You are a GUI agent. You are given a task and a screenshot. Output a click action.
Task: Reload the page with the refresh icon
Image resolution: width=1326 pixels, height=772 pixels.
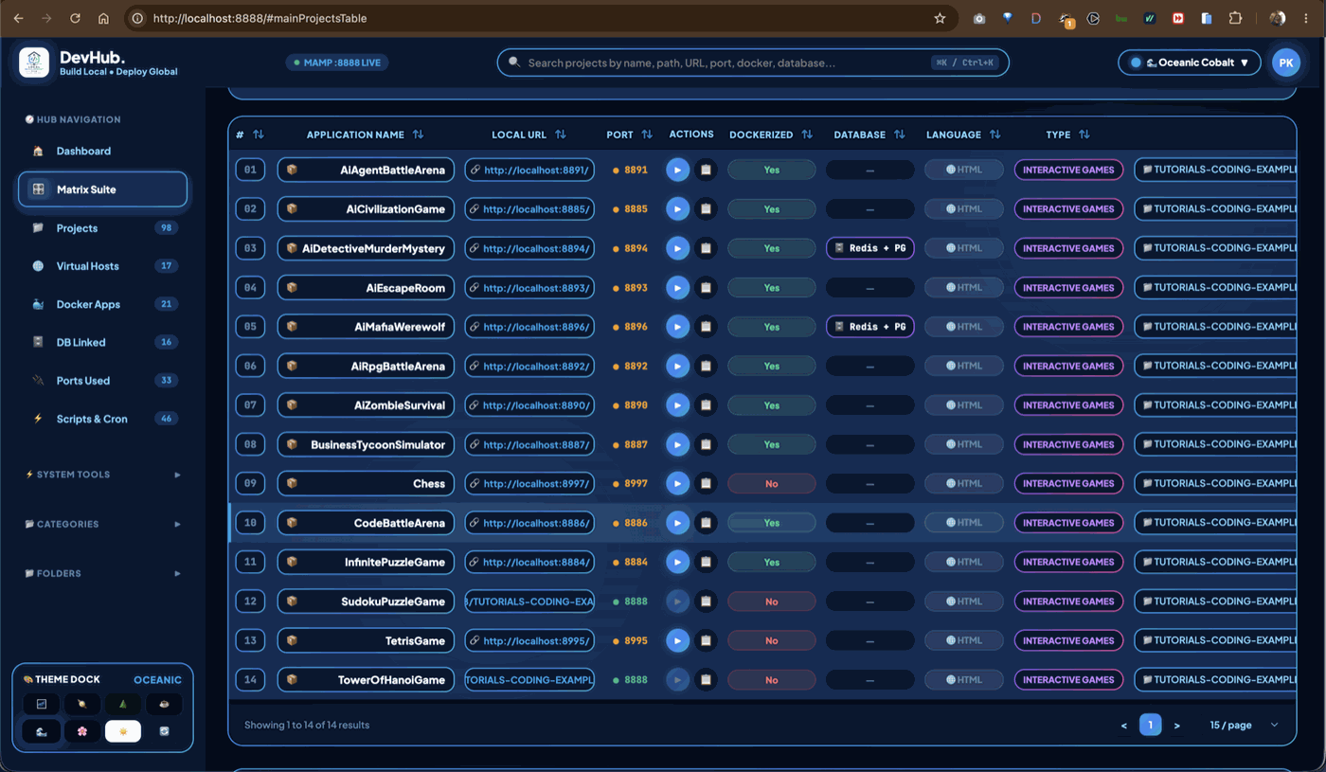(75, 18)
